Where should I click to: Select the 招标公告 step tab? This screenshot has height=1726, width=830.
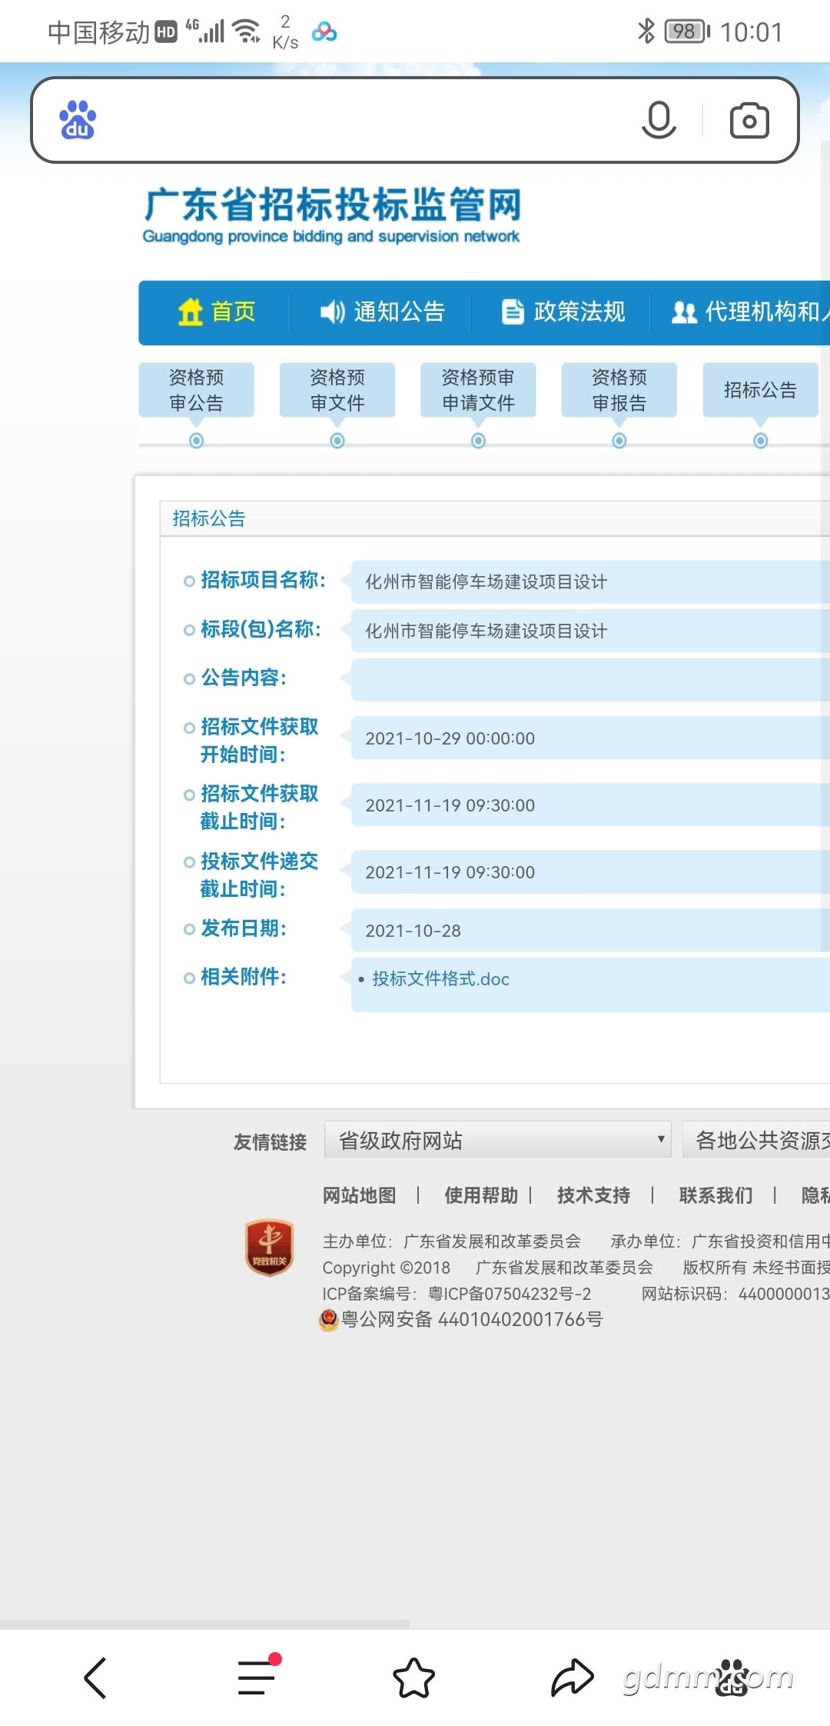760,390
